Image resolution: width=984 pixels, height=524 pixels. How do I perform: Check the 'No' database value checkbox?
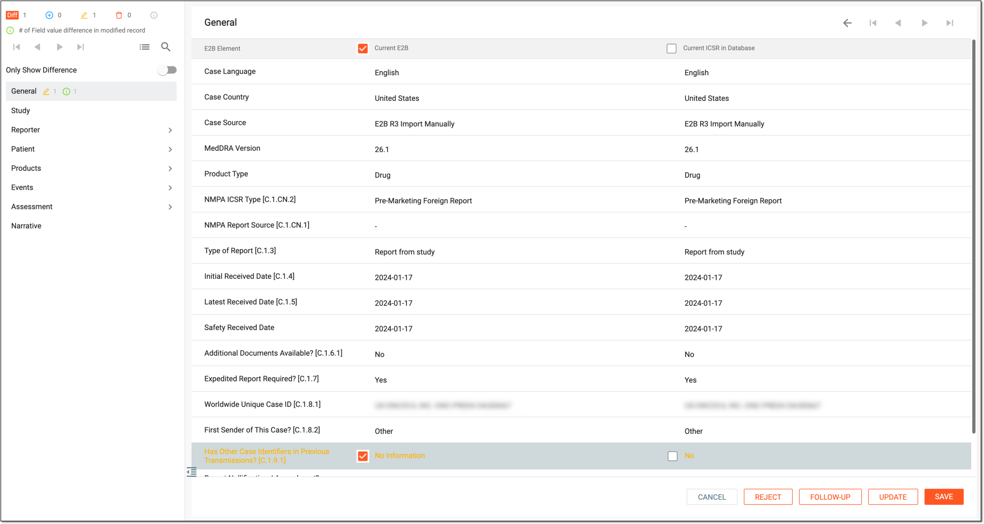(x=673, y=456)
